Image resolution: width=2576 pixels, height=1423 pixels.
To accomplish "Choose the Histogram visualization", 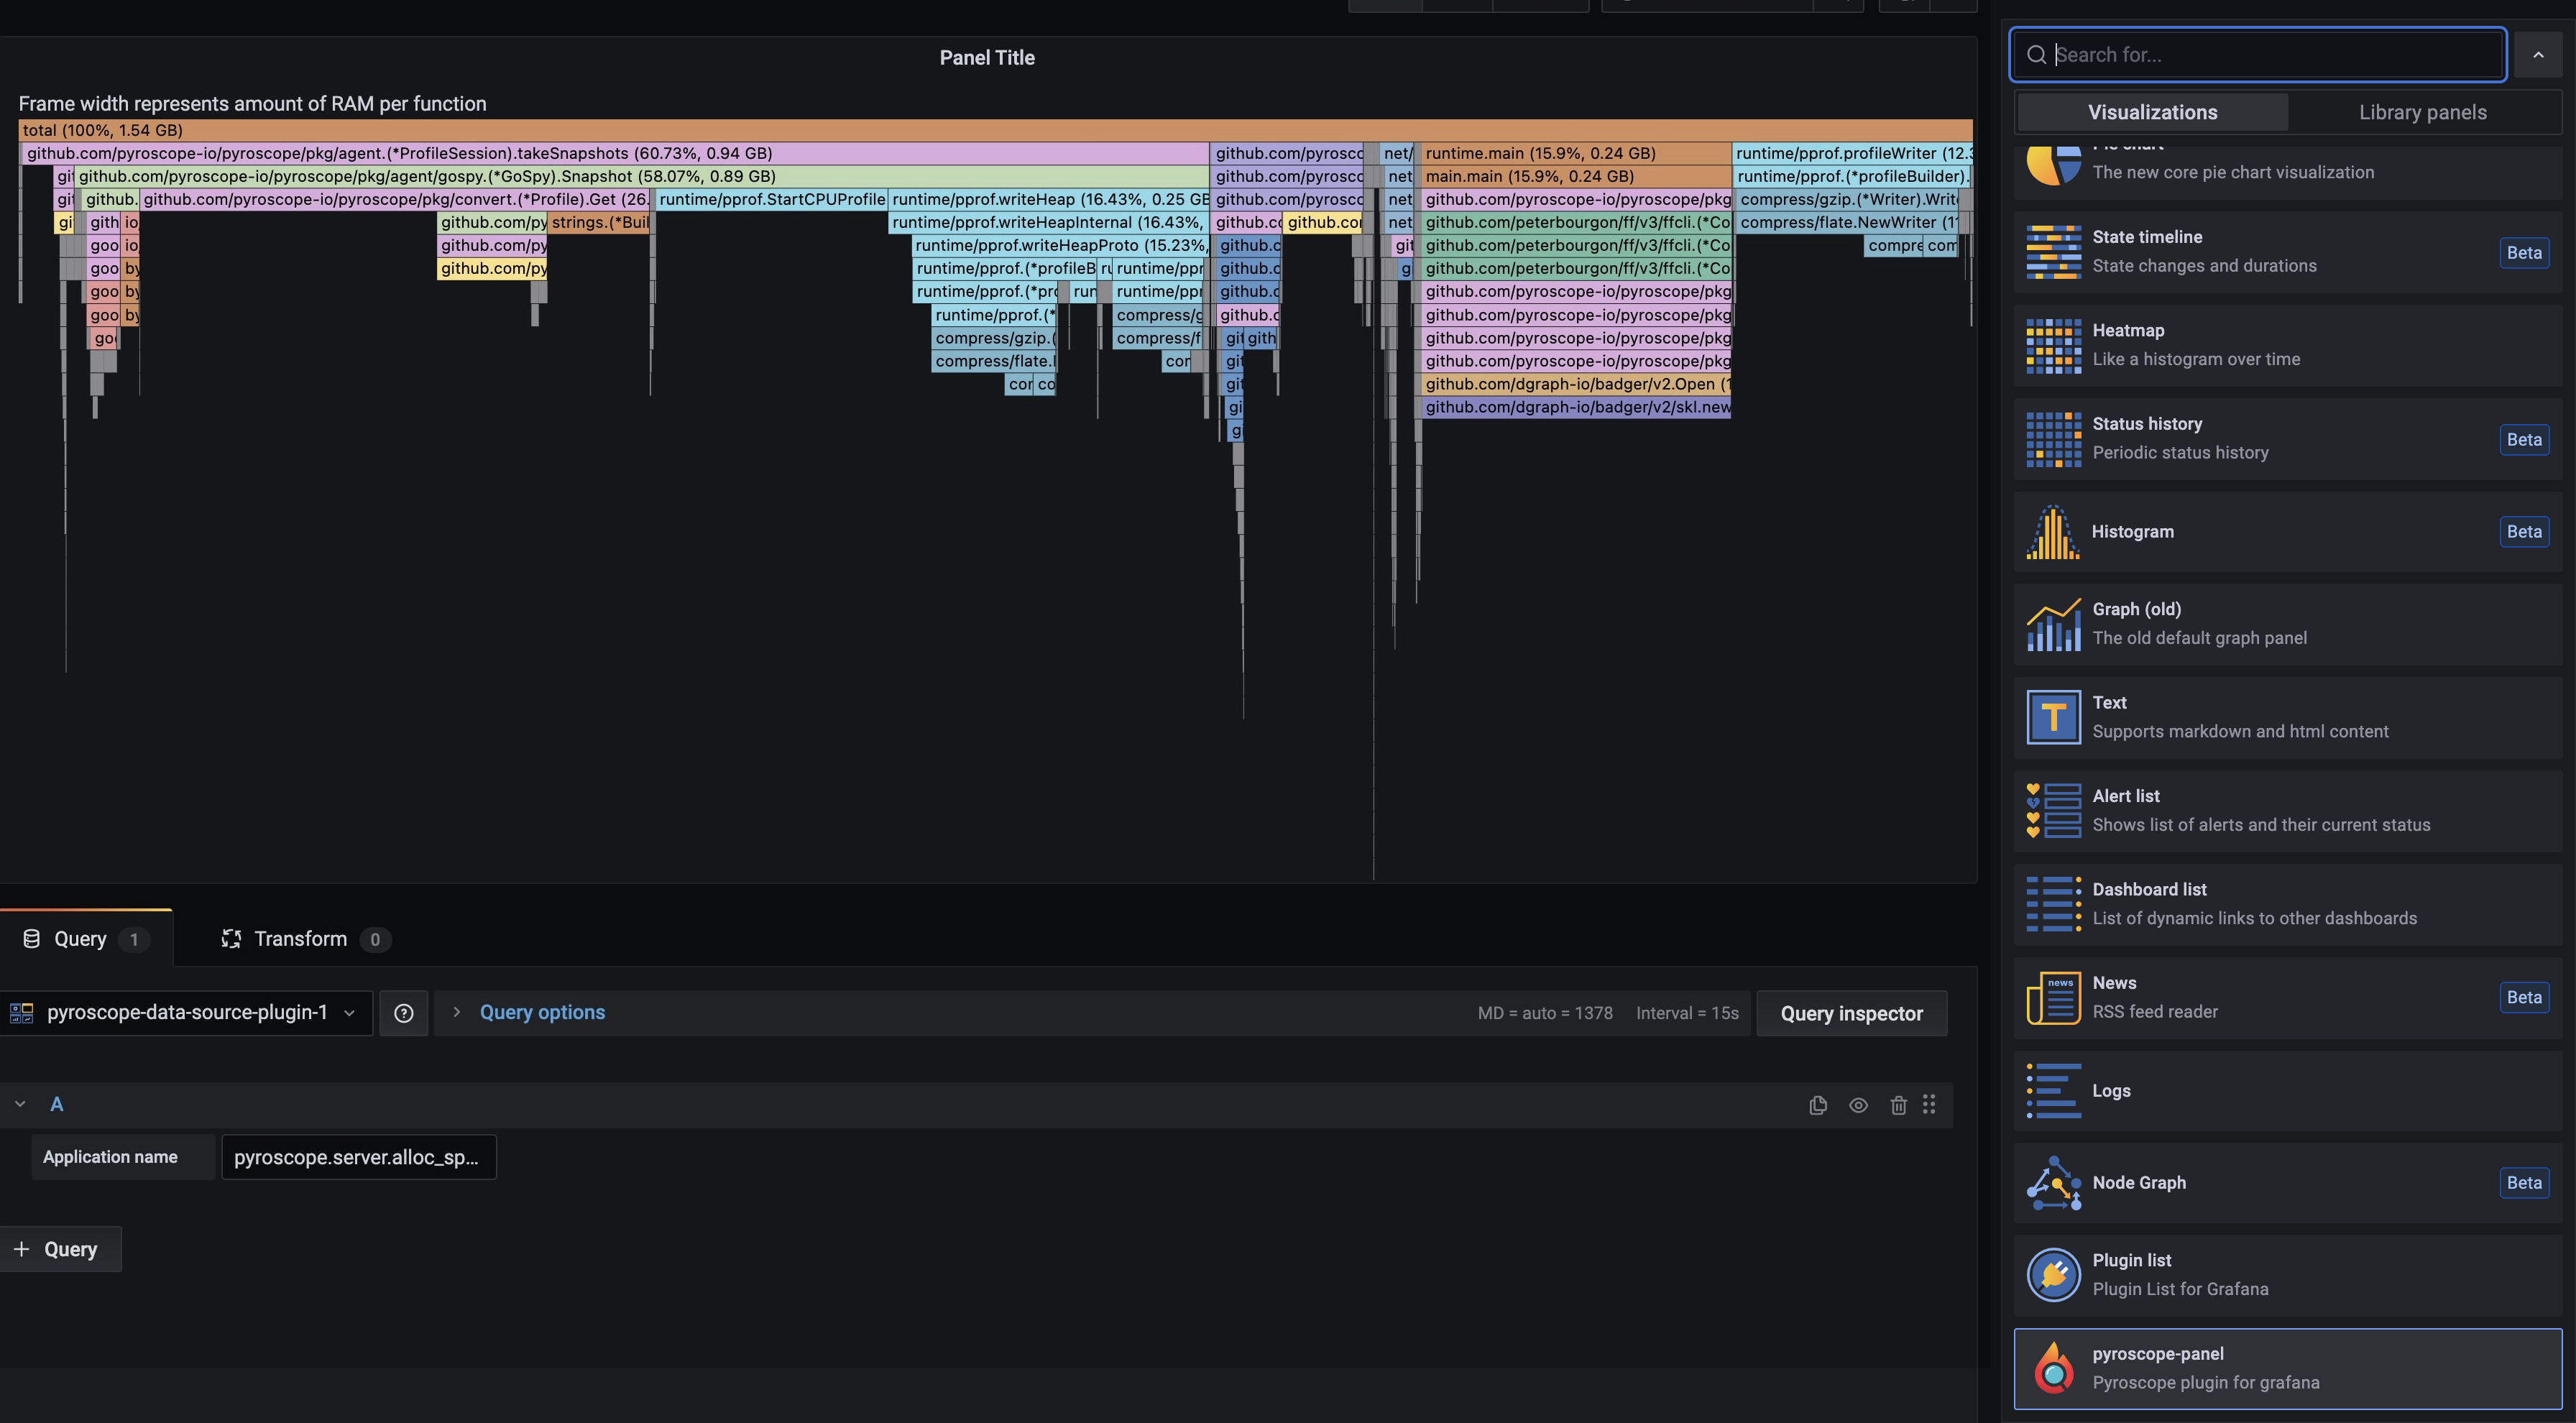I will (2287, 532).
